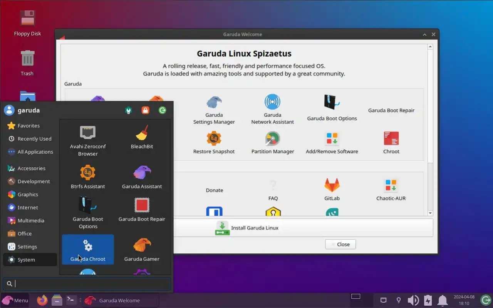This screenshot has height=308, width=493.
Task: Select the Favorites category
Action: click(x=30, y=126)
